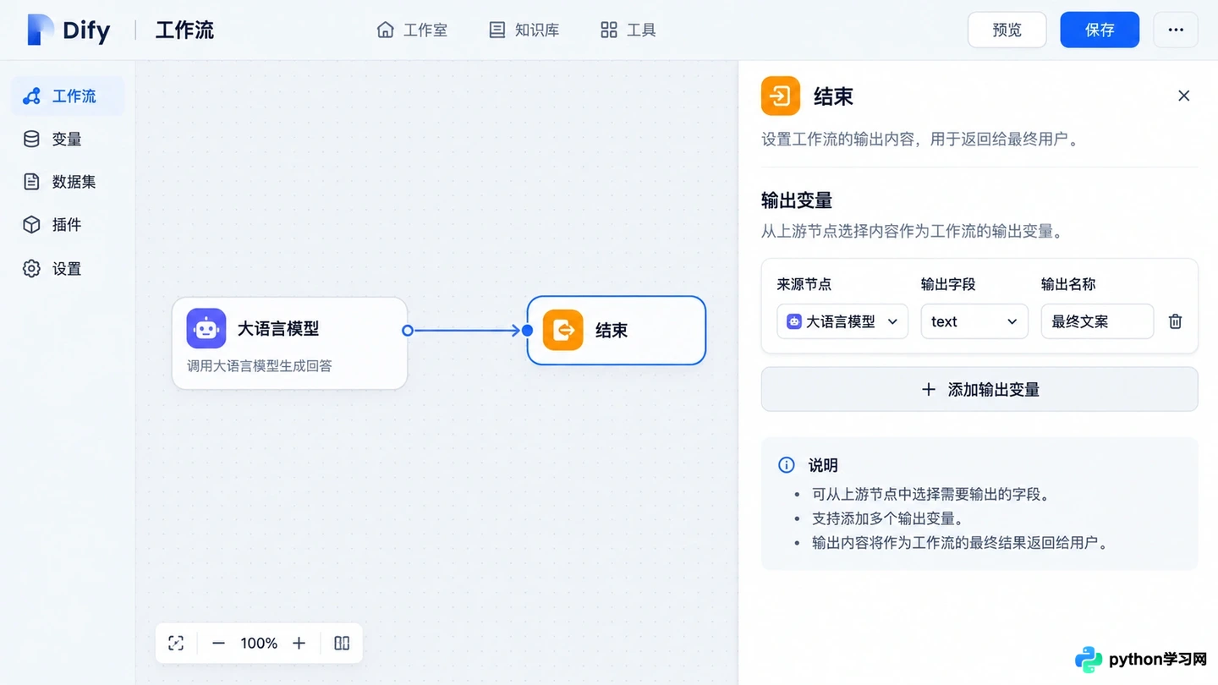
Task: Click the 调用大语言模型生成回答 node description
Action: [x=260, y=366]
